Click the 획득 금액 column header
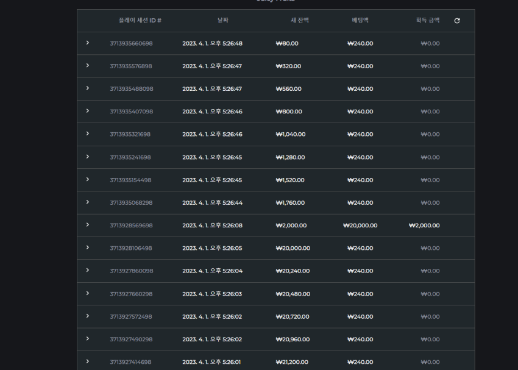This screenshot has height=370, width=518. [427, 20]
